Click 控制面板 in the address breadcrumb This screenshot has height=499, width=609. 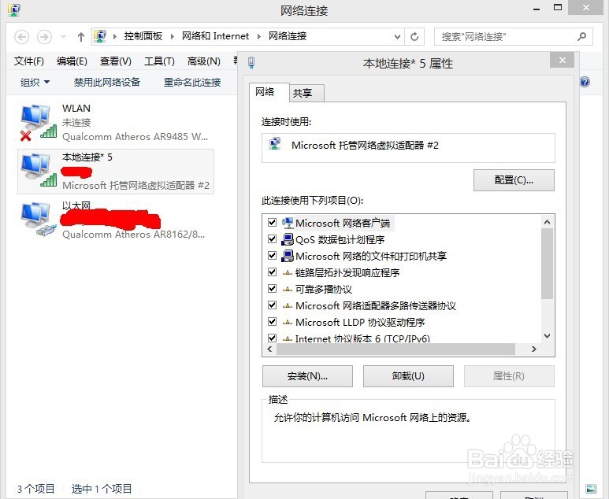click(143, 36)
